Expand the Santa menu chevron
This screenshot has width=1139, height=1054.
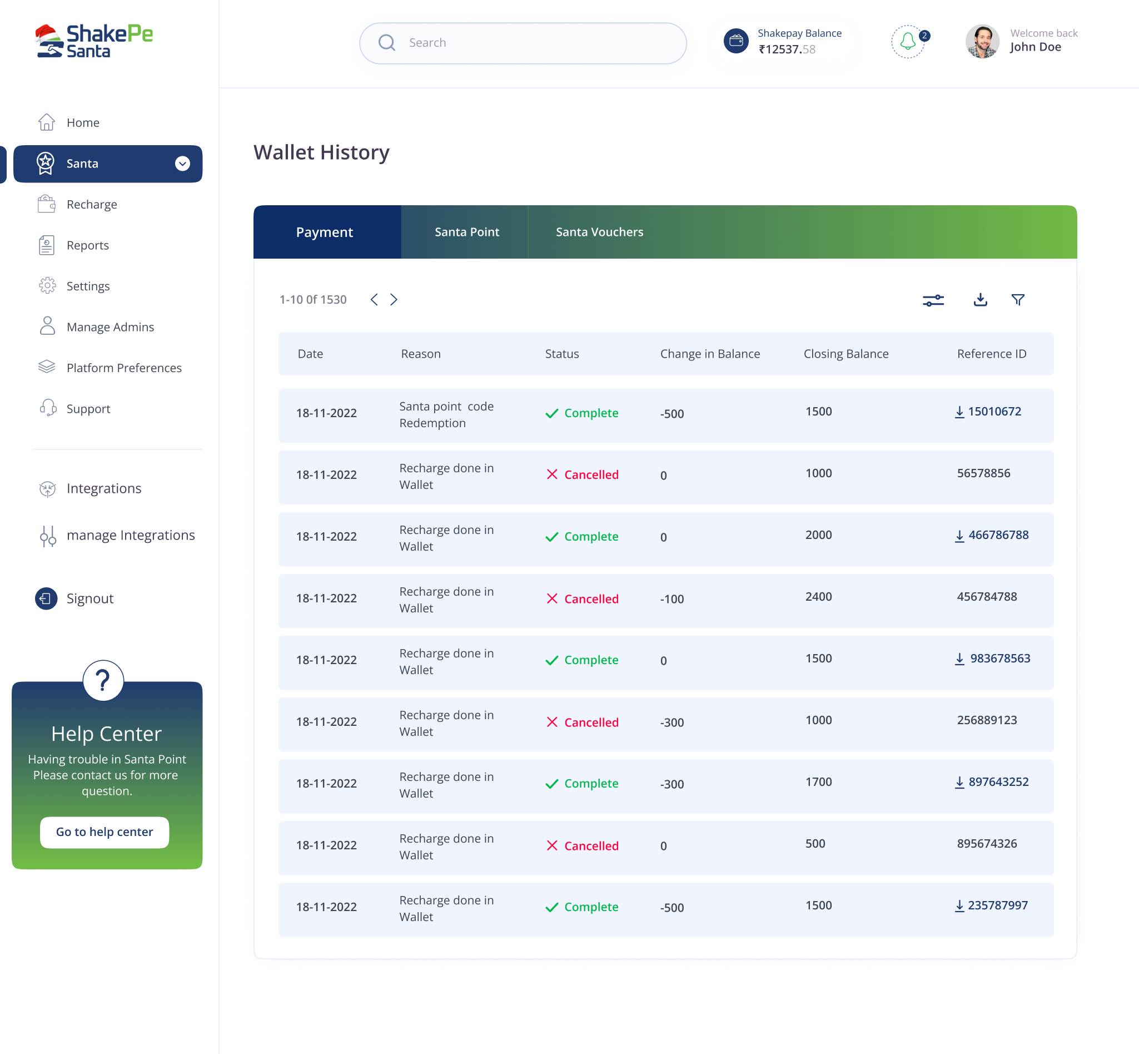coord(182,164)
